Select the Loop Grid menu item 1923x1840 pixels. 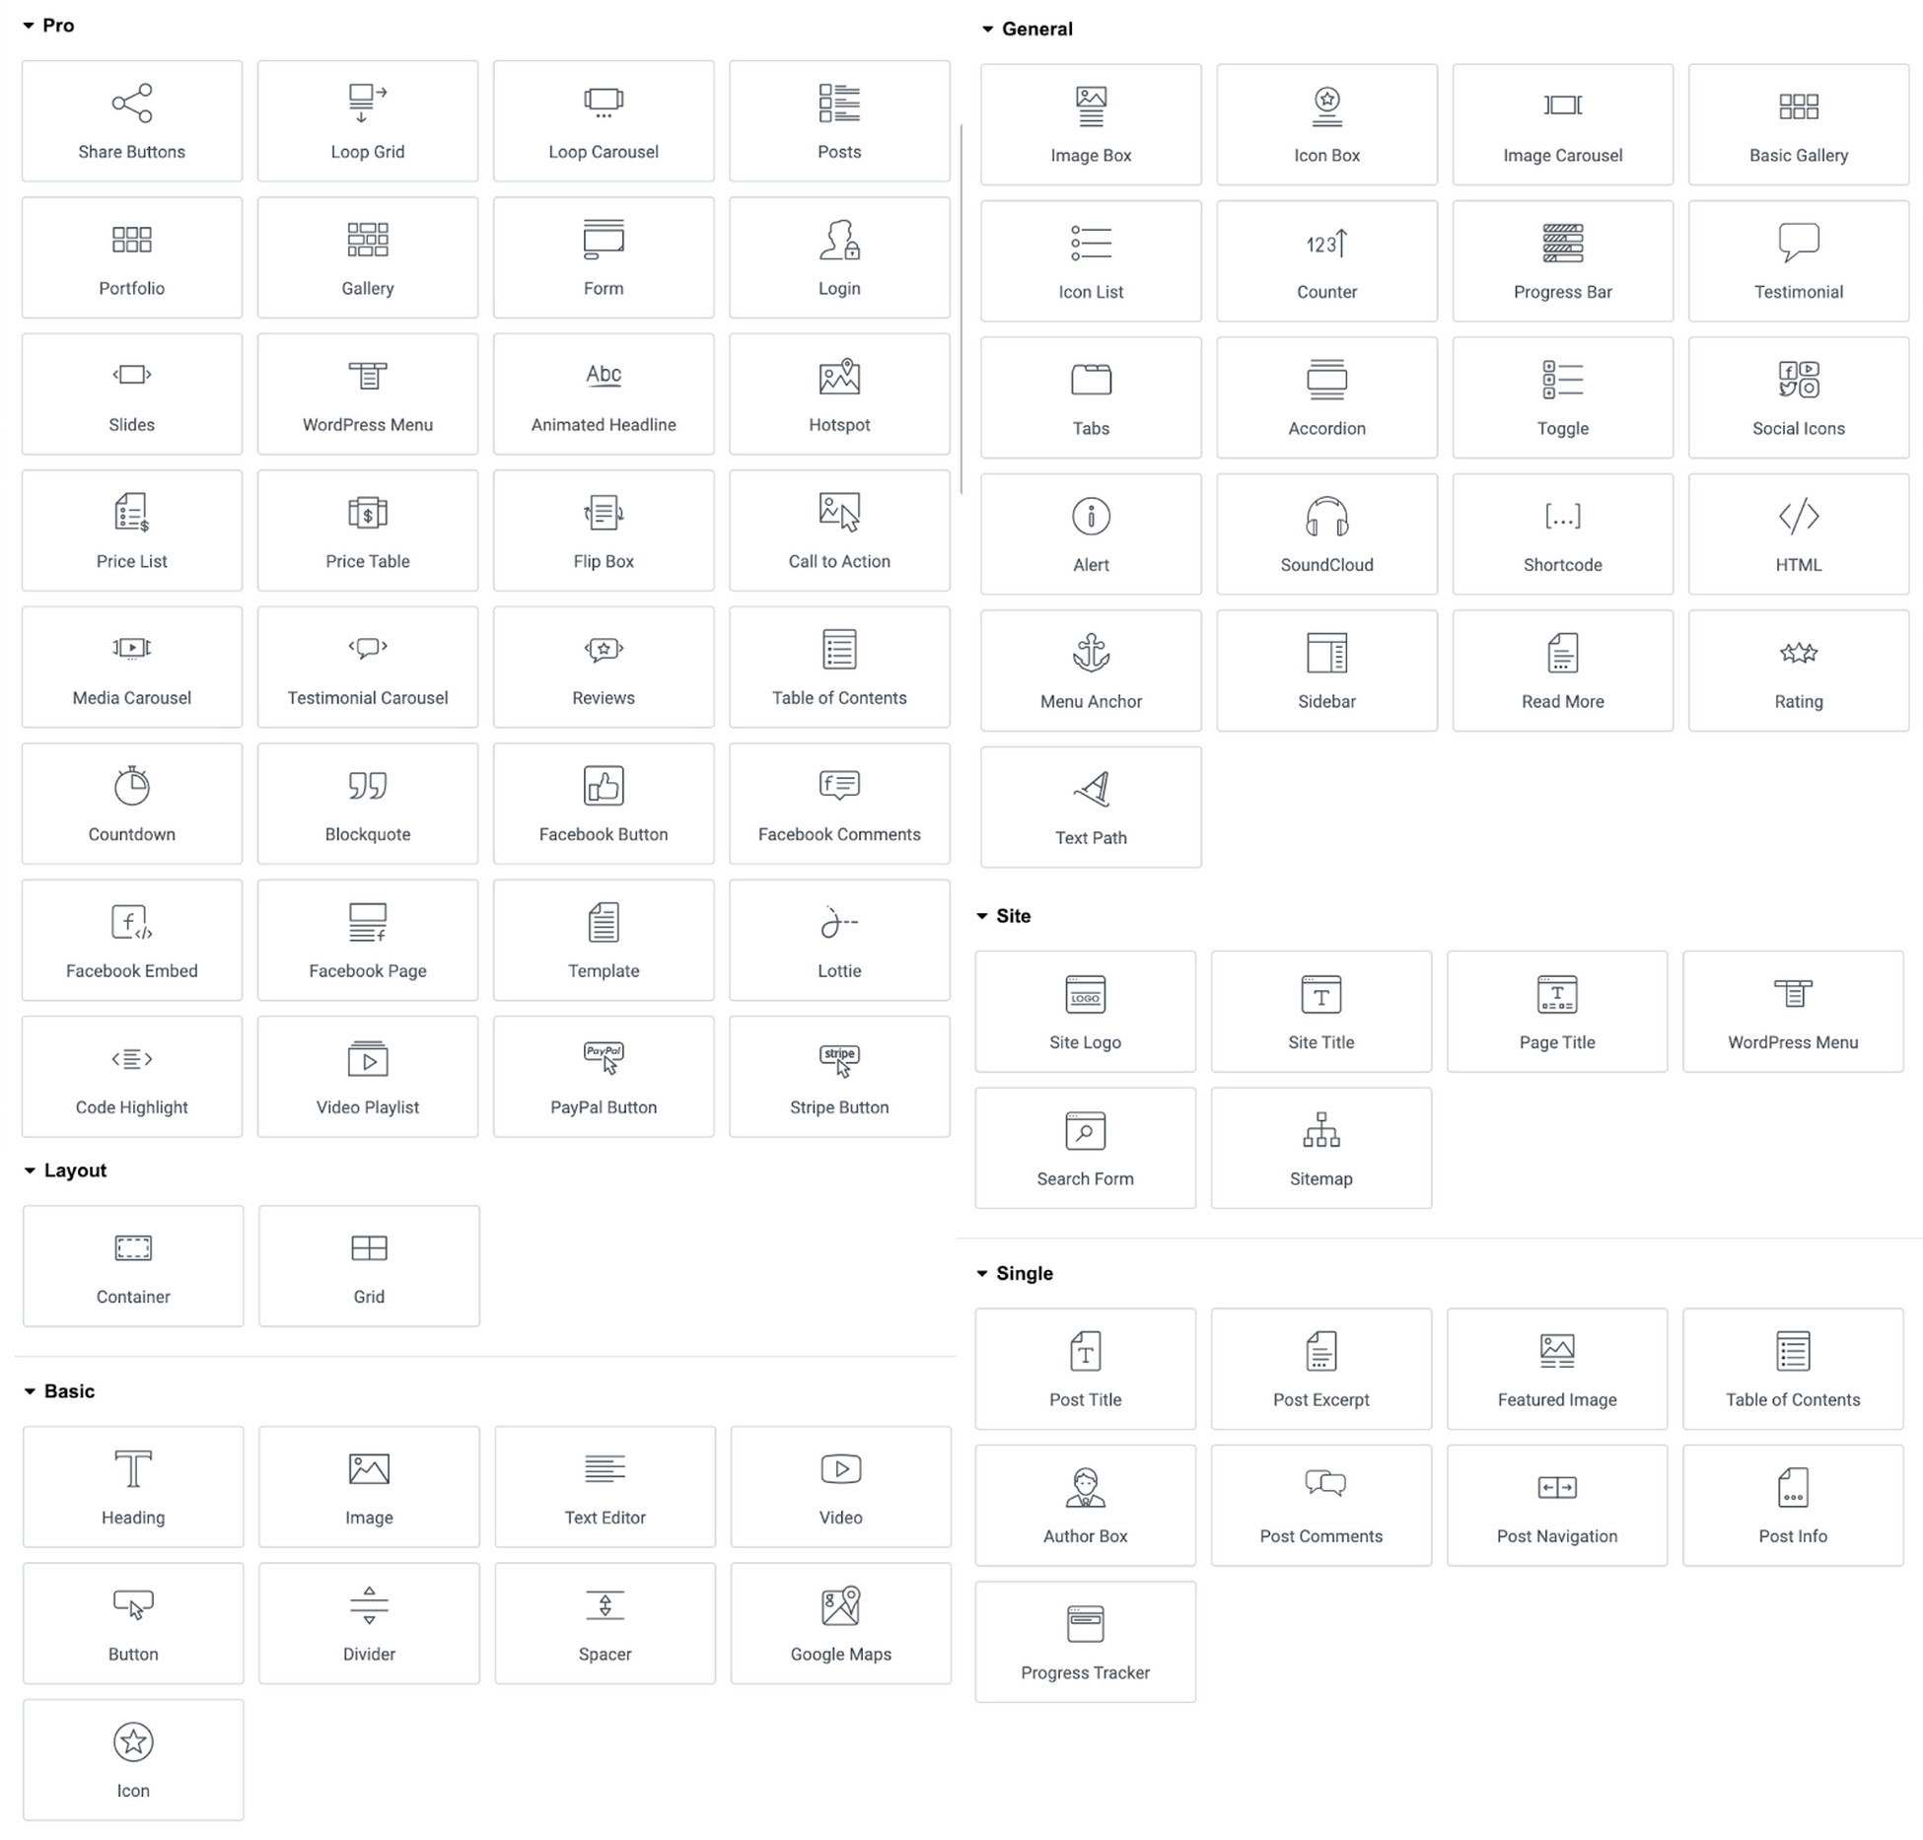(x=368, y=116)
